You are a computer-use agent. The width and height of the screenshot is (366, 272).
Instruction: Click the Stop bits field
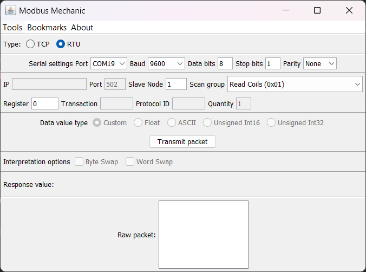[273, 63]
